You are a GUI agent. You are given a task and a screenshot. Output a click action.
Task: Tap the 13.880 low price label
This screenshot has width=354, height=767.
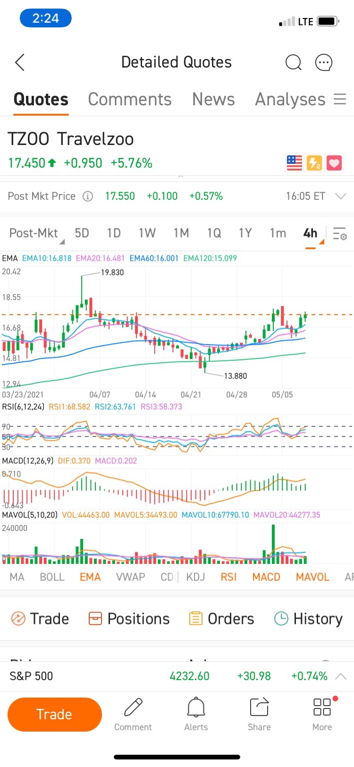coord(235,376)
